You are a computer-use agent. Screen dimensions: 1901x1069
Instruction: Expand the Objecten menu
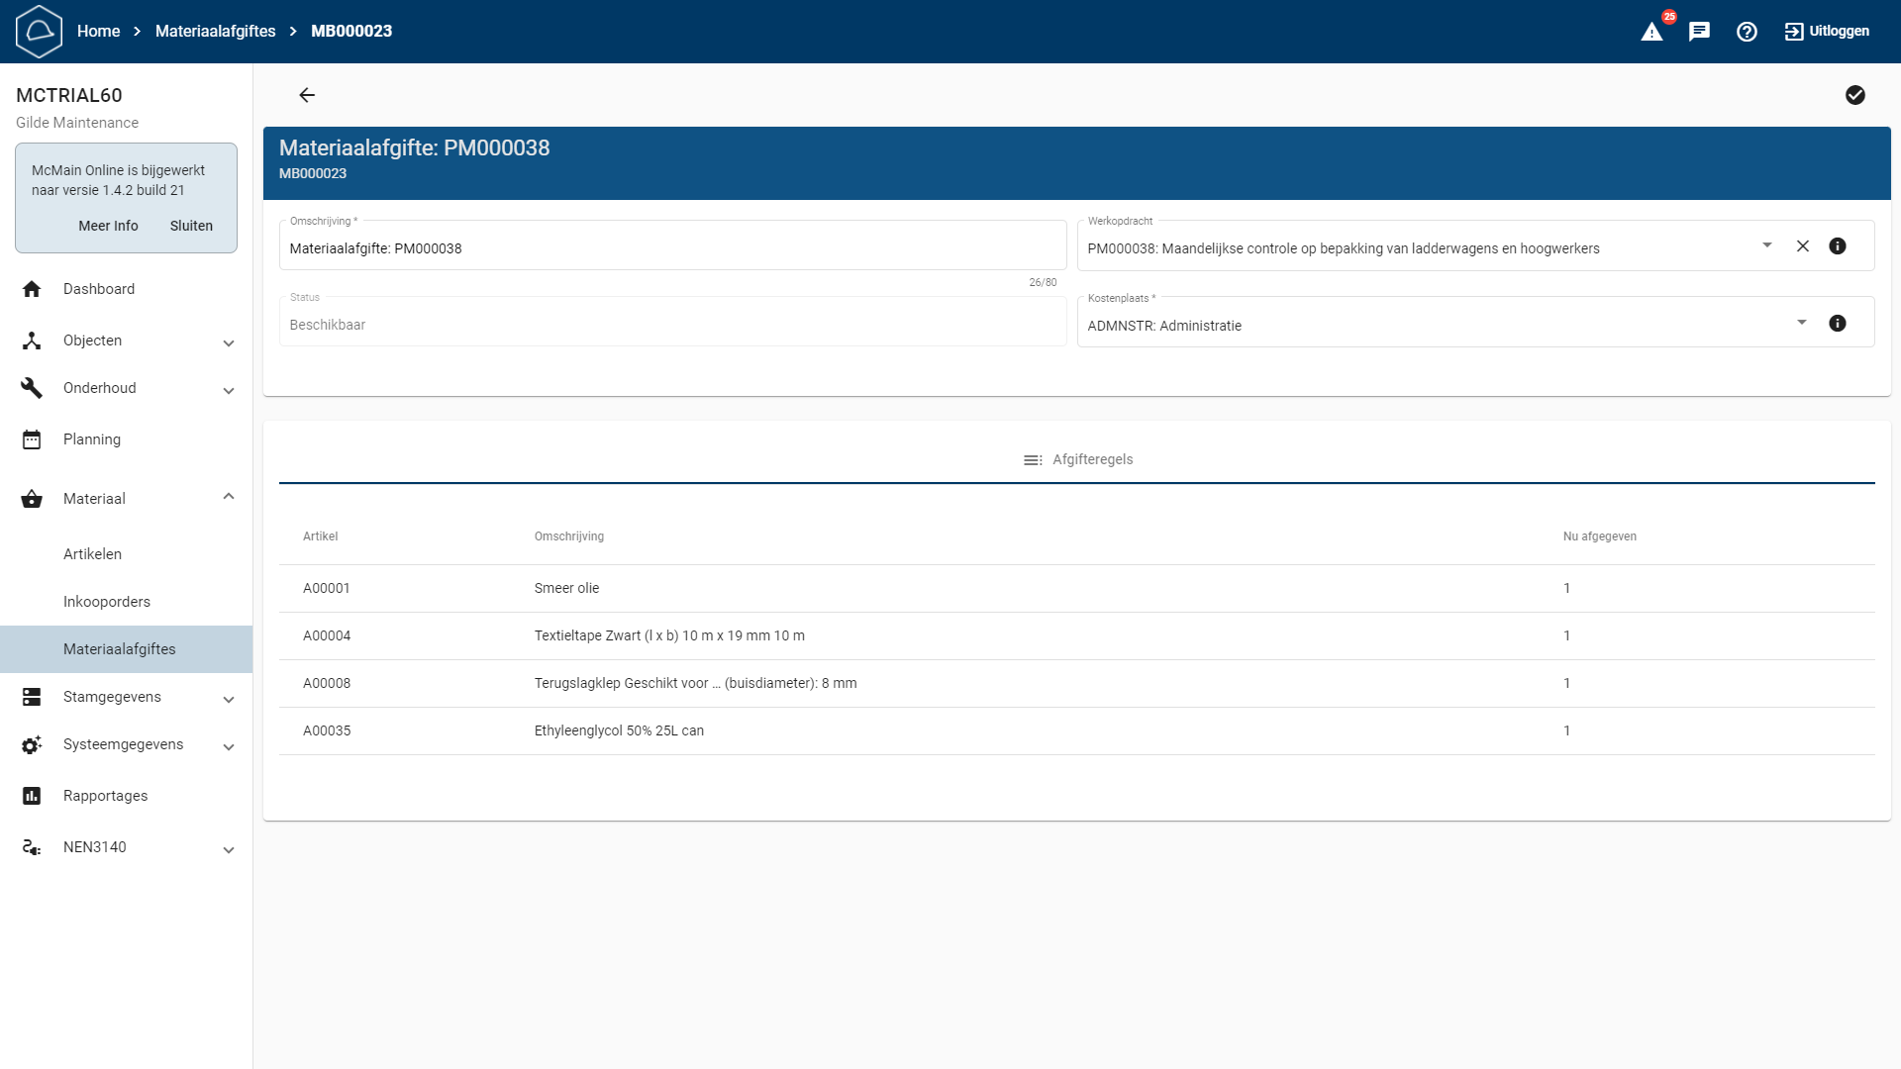tap(229, 341)
